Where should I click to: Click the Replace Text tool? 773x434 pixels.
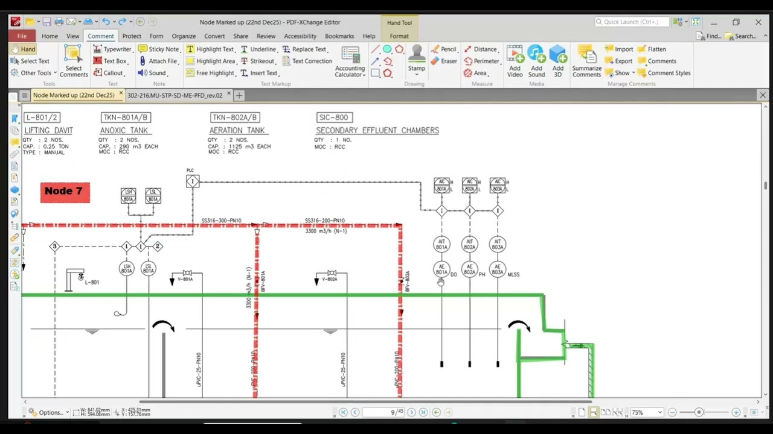[x=304, y=49]
